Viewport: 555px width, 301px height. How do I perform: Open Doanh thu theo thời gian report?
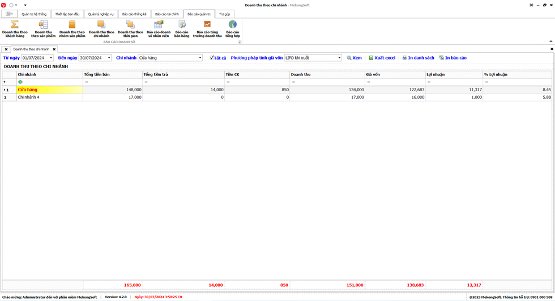(130, 29)
